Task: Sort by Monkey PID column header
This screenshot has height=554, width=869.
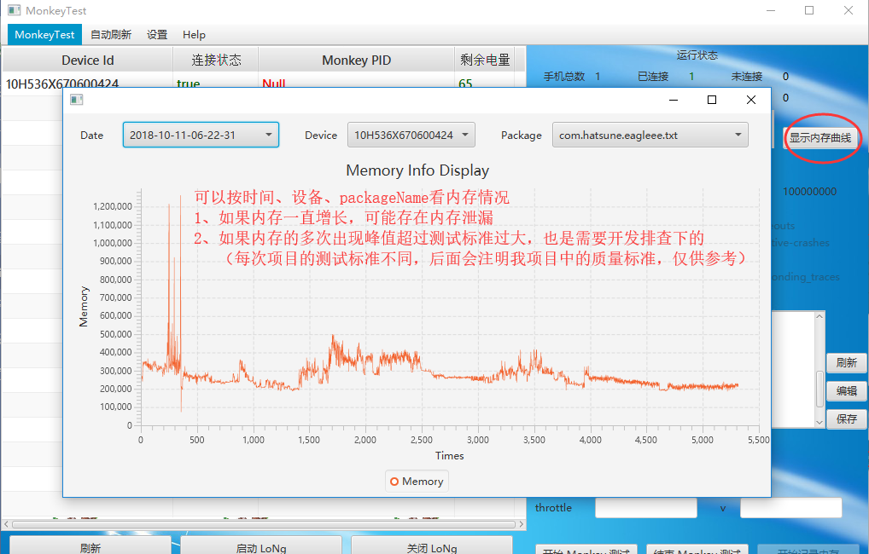Action: 356,60
